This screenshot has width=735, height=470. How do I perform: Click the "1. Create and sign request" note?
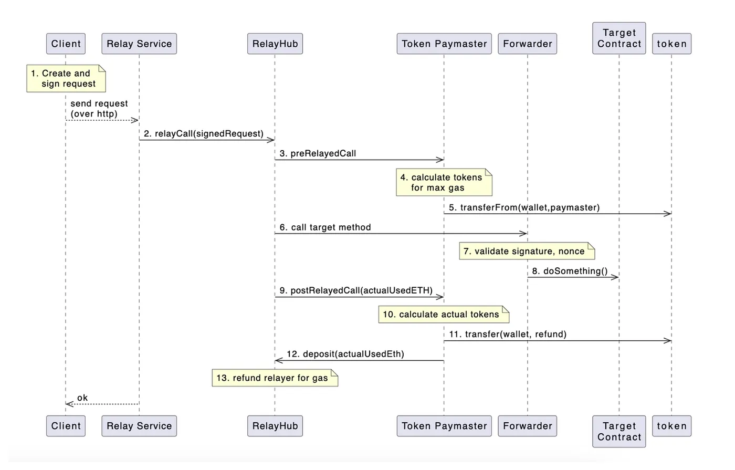coord(66,79)
